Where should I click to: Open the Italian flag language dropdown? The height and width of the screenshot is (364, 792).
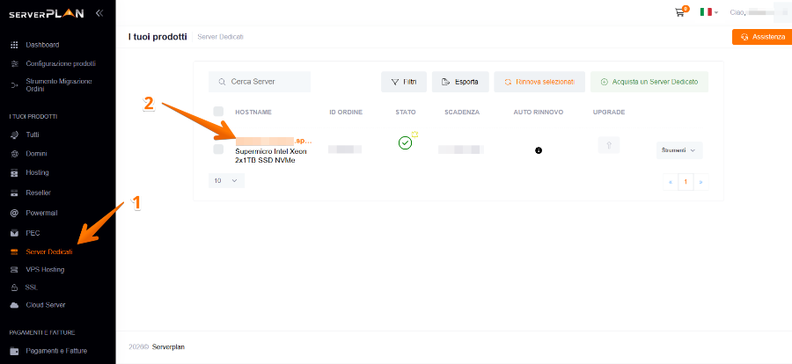pyautogui.click(x=708, y=12)
